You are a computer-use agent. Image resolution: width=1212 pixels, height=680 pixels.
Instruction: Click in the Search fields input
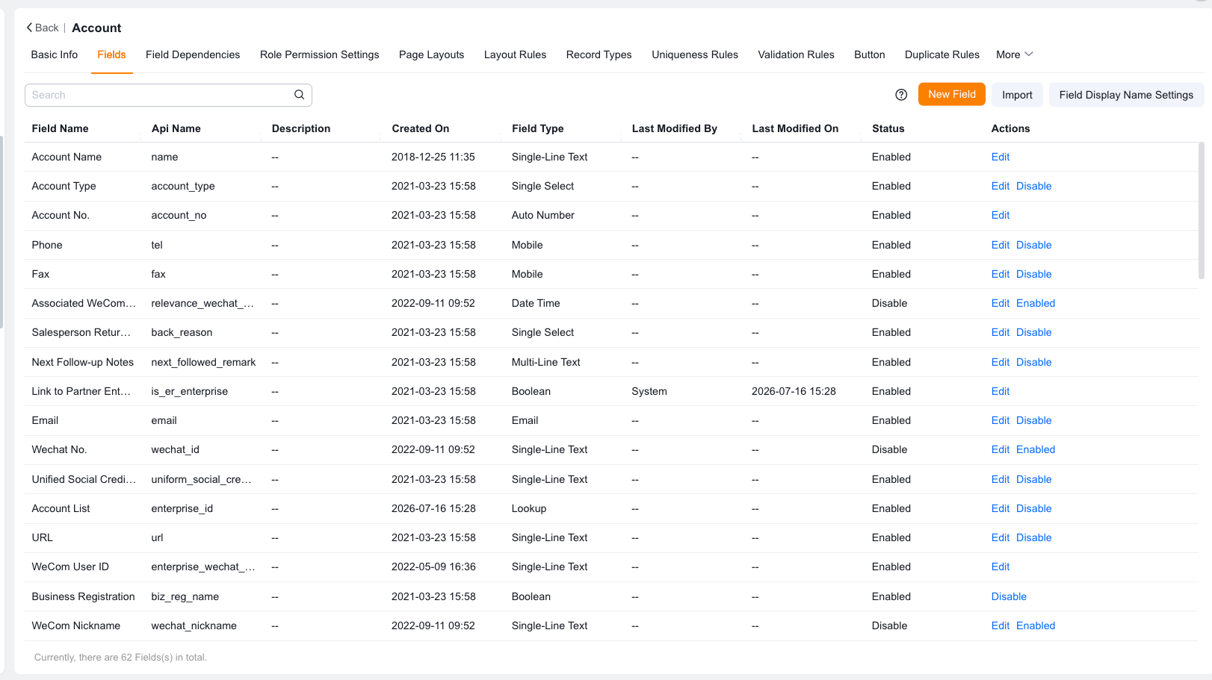coord(161,95)
